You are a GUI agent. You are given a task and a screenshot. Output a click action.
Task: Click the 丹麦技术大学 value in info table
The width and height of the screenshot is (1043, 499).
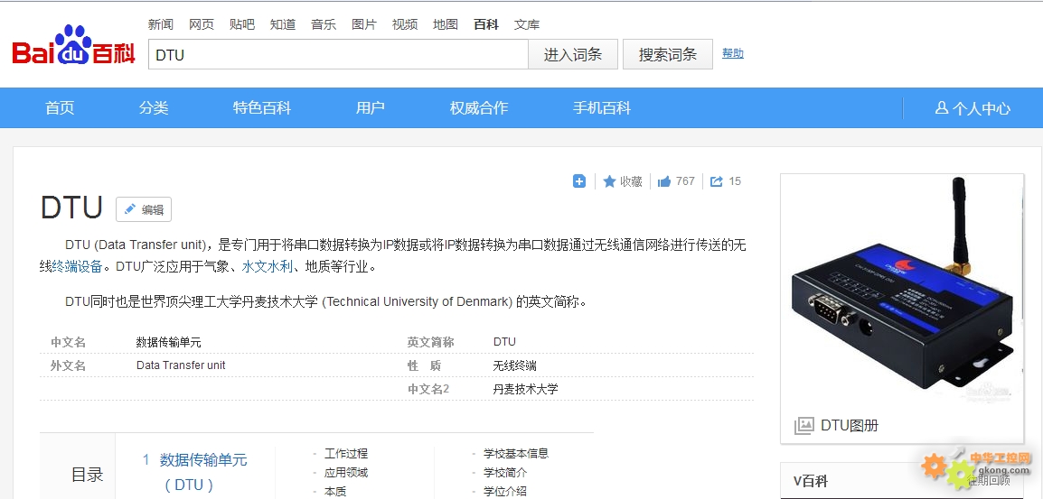point(525,390)
